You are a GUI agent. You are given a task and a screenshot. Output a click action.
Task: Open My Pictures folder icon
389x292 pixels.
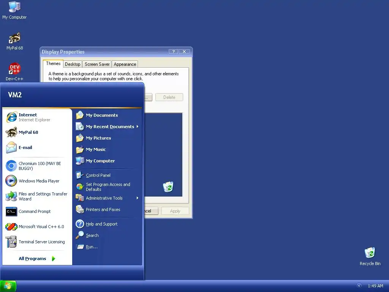tap(80, 138)
